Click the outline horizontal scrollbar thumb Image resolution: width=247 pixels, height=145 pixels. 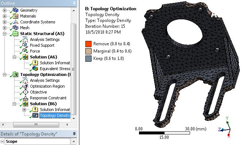click(x=36, y=125)
